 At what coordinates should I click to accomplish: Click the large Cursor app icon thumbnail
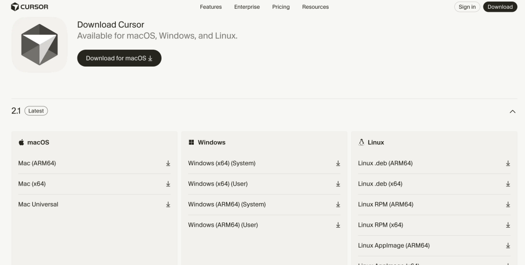tap(39, 45)
